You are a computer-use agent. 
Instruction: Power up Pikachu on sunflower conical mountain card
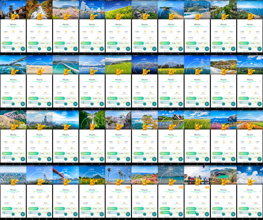pyautogui.click(x=86, y=208)
